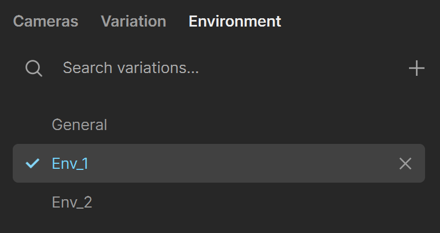Viewport: 440px width, 233px height.
Task: Show the Cameras panel
Action: point(46,22)
